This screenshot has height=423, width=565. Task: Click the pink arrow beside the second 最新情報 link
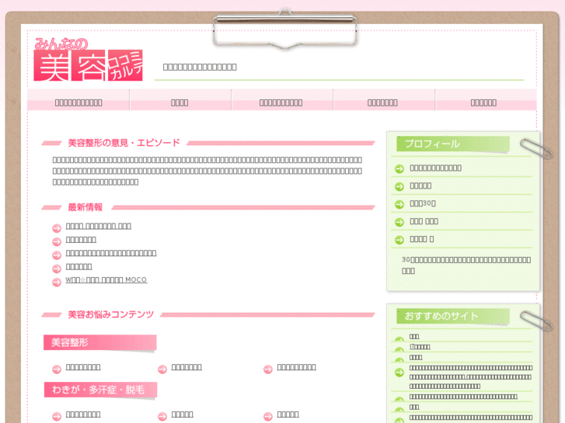point(57,241)
